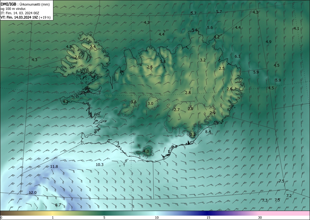Click the 4.9 value east of Iceland
The width and height of the screenshot is (310, 220).
tap(268, 42)
